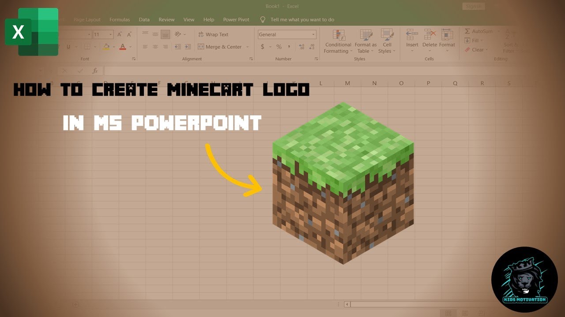This screenshot has width=565, height=317.
Task: Open the Review tab
Action: (166, 19)
